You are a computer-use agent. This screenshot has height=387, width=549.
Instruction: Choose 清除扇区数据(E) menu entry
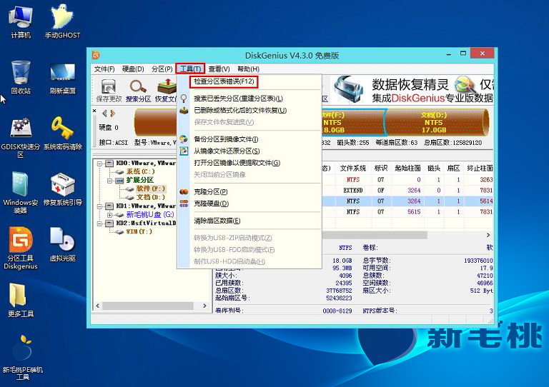217,221
